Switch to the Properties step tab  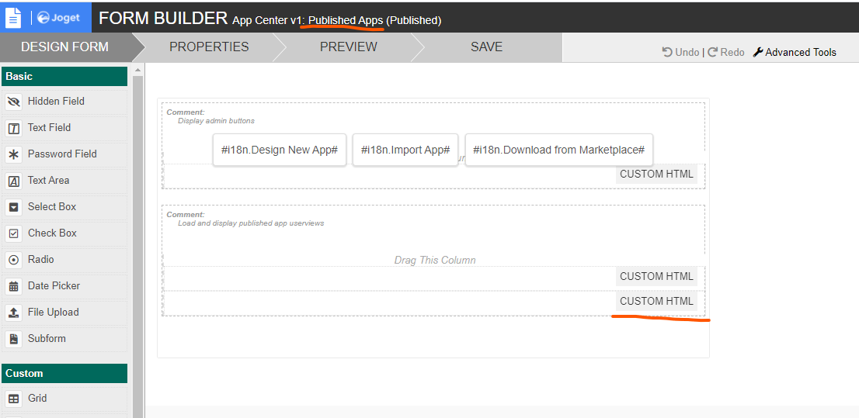[x=209, y=47]
